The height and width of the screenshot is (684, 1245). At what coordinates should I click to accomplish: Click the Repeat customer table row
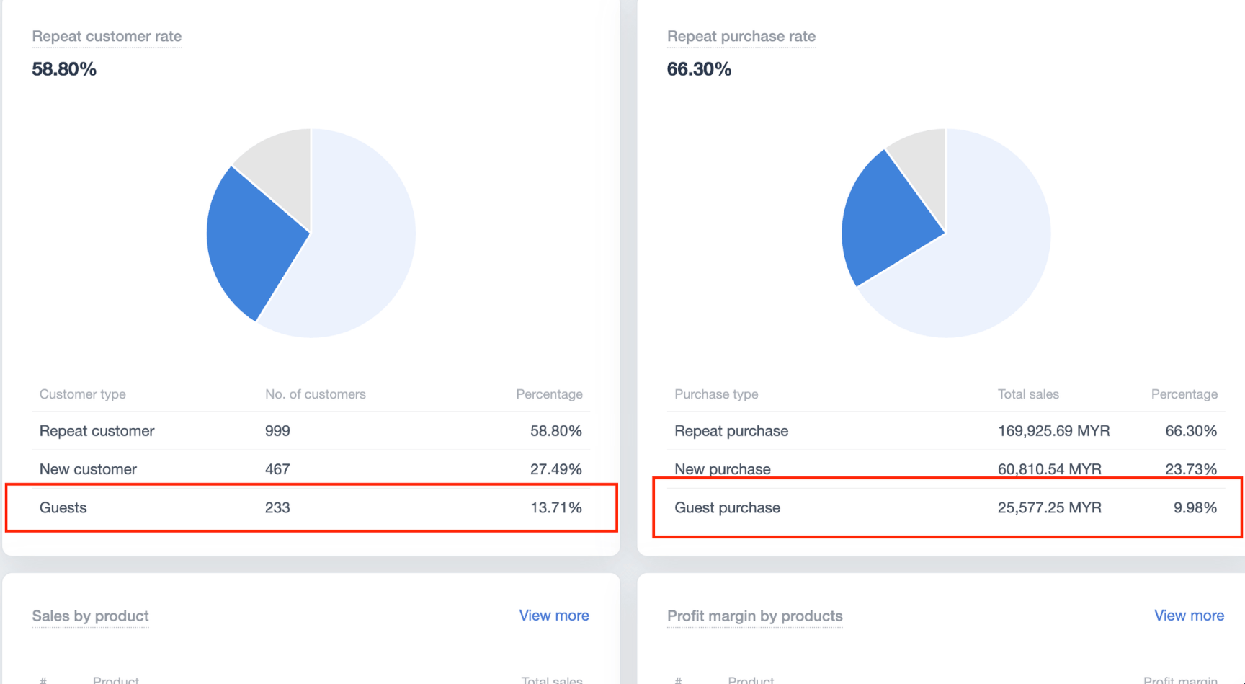(311, 431)
